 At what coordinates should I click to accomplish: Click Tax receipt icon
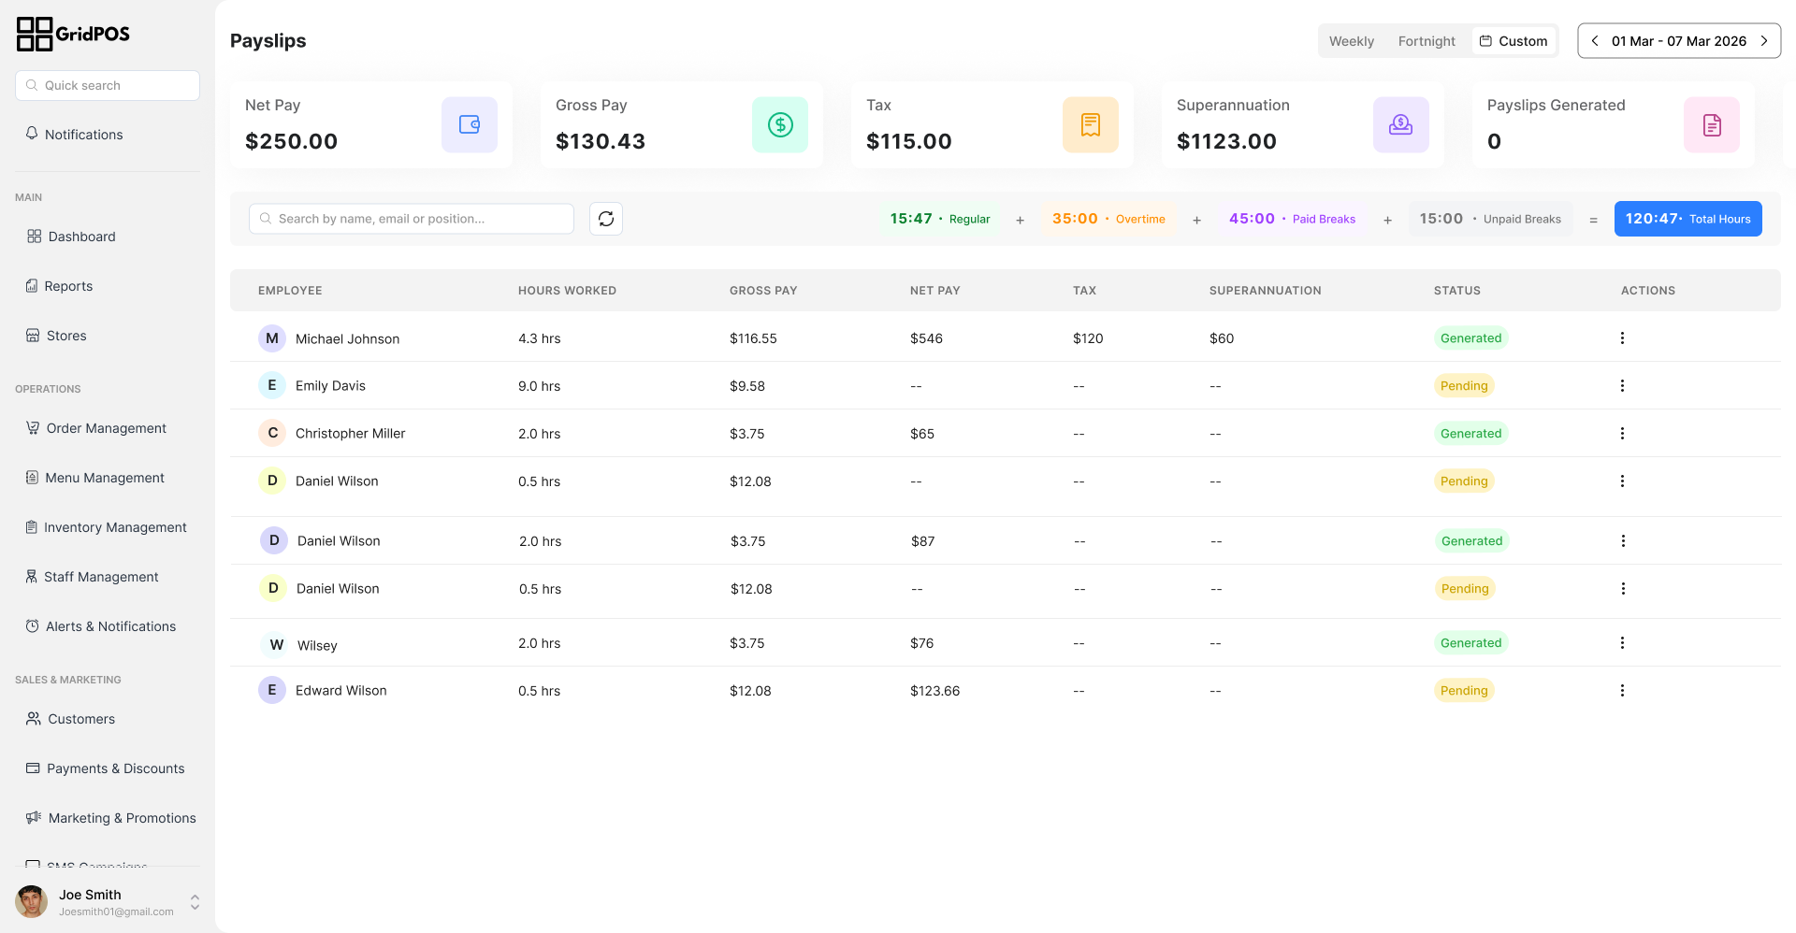(1091, 124)
